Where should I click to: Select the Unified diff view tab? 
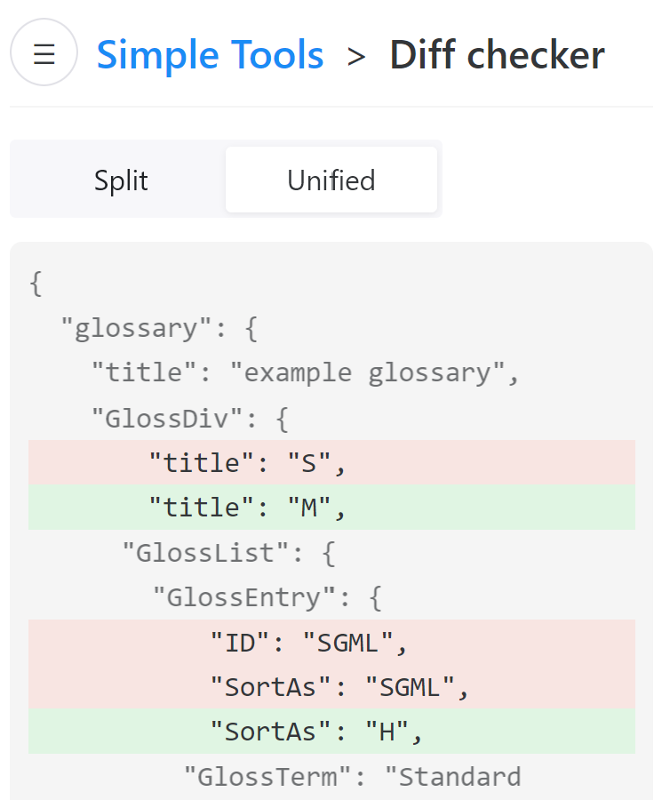pos(331,180)
